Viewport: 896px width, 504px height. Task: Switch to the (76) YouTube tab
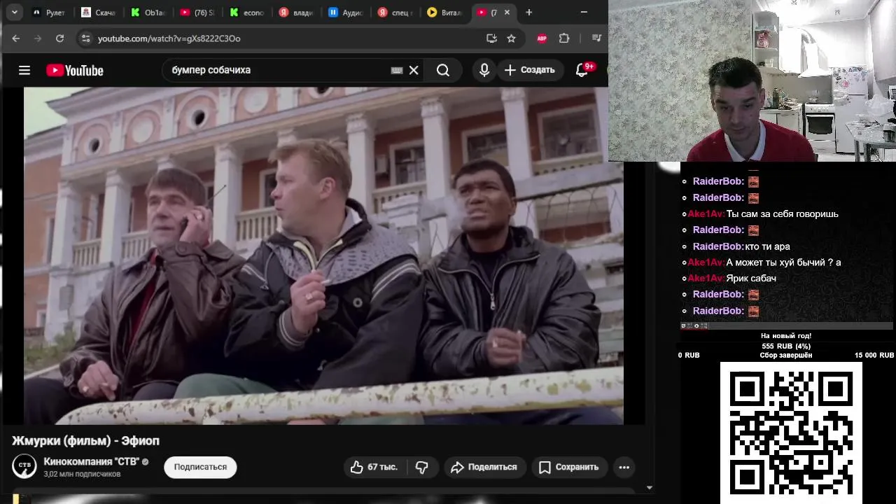coord(197,13)
